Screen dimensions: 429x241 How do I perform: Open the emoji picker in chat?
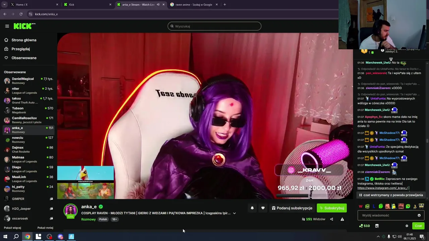coord(419,216)
